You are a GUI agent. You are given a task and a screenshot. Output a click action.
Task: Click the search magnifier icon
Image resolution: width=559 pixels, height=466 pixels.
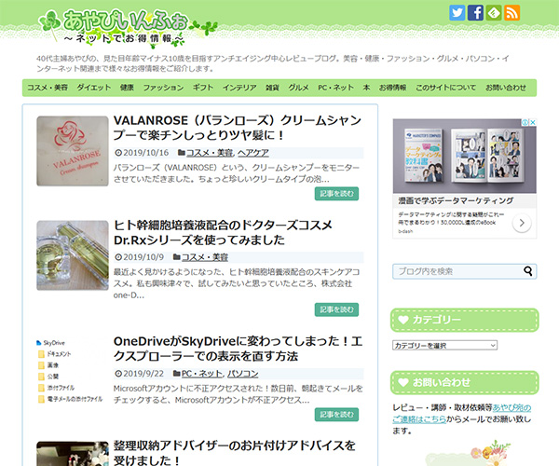(528, 271)
